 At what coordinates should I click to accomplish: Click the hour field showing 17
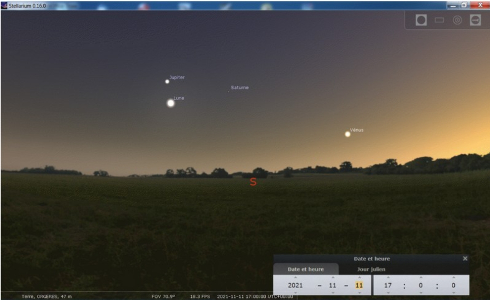(388, 285)
